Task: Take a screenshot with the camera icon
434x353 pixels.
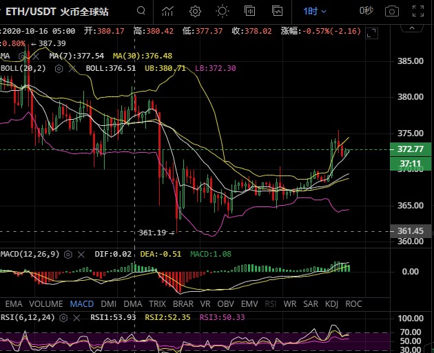Action: click(392, 11)
